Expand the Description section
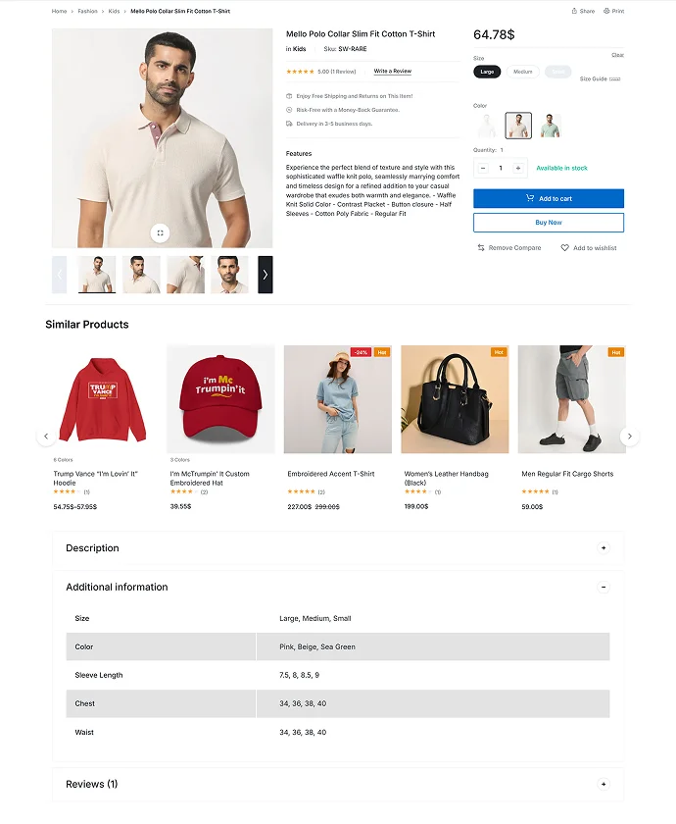The height and width of the screenshot is (824, 676). point(604,547)
